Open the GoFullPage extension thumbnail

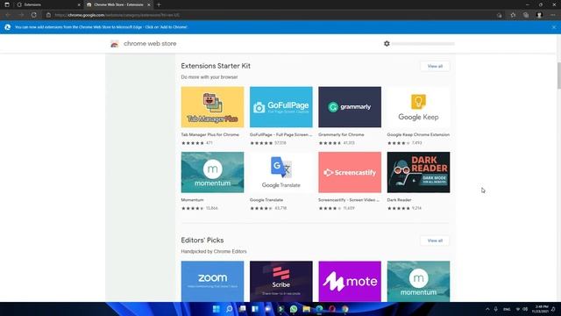(281, 107)
